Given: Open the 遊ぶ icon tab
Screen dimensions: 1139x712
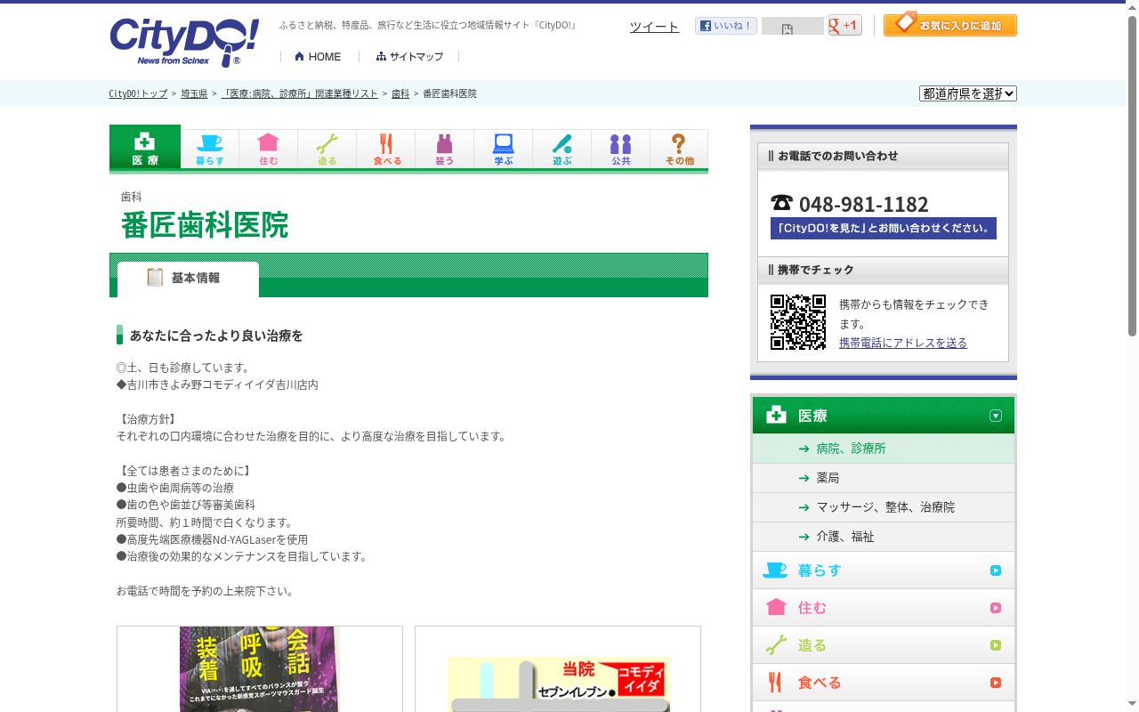Looking at the screenshot, I should 561,149.
